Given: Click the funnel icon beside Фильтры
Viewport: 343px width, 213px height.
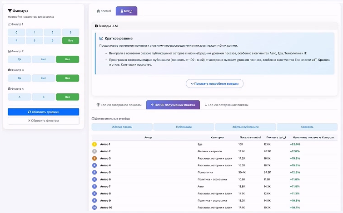Looking at the screenshot, I should click(x=10, y=11).
